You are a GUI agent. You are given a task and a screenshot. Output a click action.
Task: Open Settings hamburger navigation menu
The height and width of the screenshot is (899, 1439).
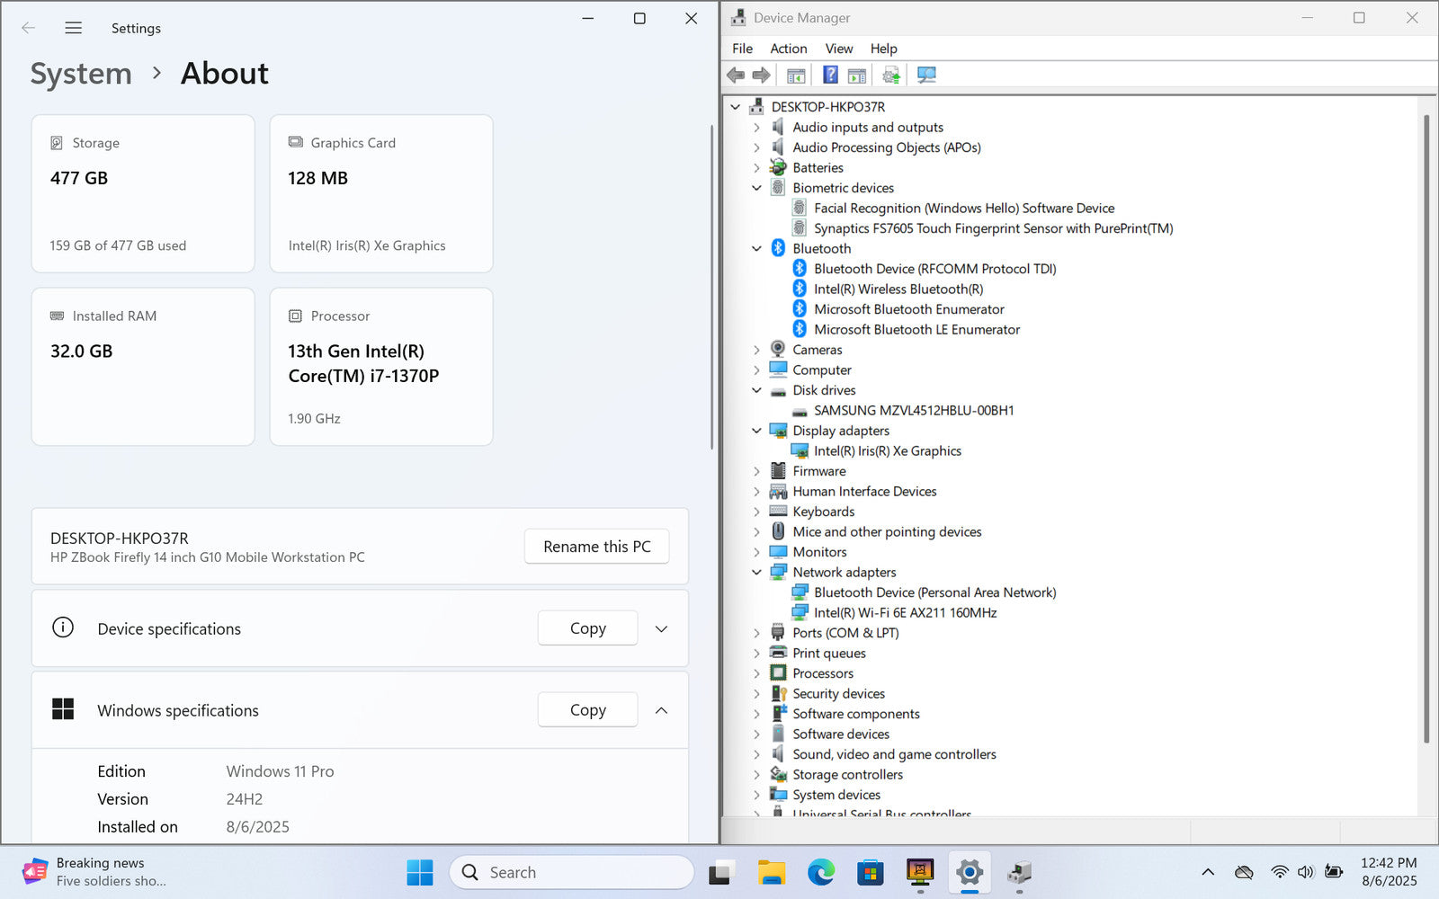(74, 28)
